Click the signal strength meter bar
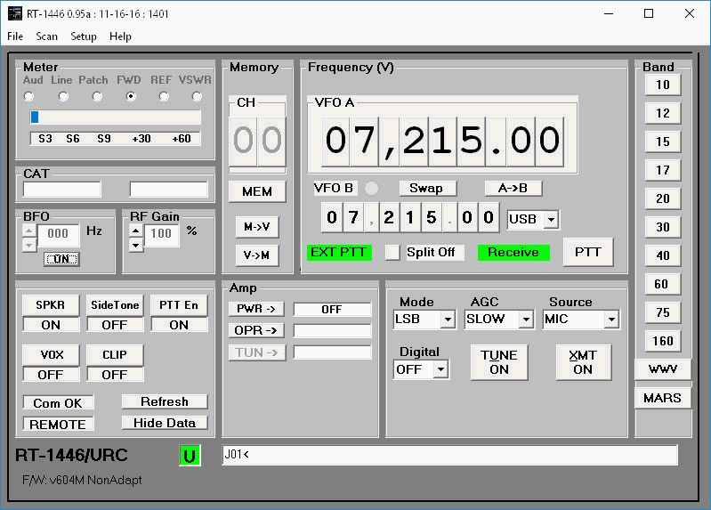Viewport: 711px width, 510px height. [115, 117]
